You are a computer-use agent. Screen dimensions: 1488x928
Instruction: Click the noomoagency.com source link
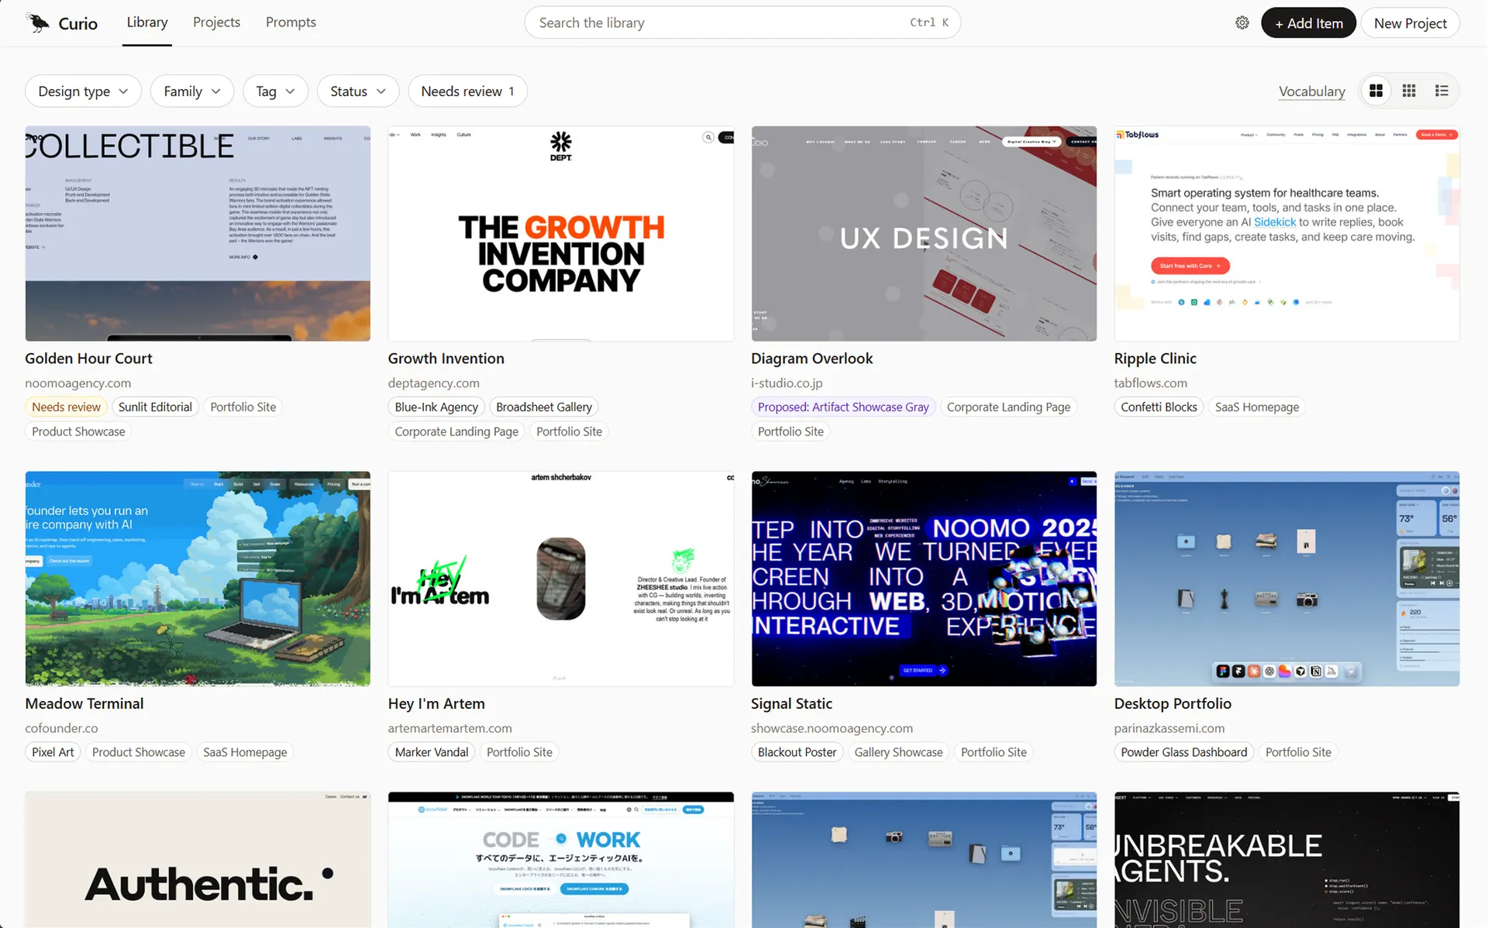(77, 383)
